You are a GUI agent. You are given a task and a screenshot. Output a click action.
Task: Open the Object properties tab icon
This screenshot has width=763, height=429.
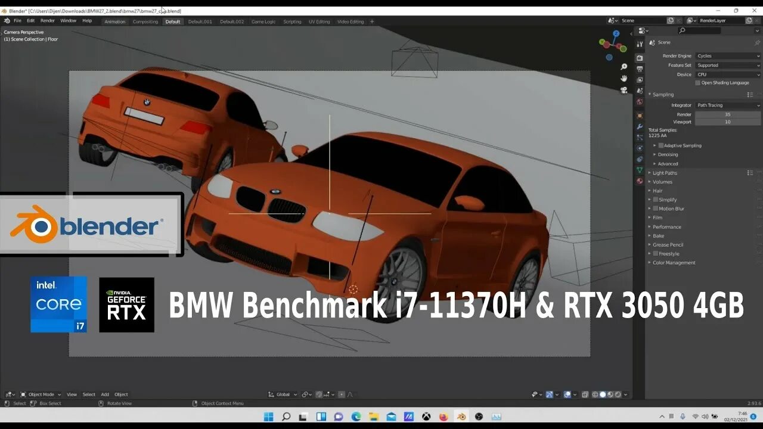coord(640,116)
